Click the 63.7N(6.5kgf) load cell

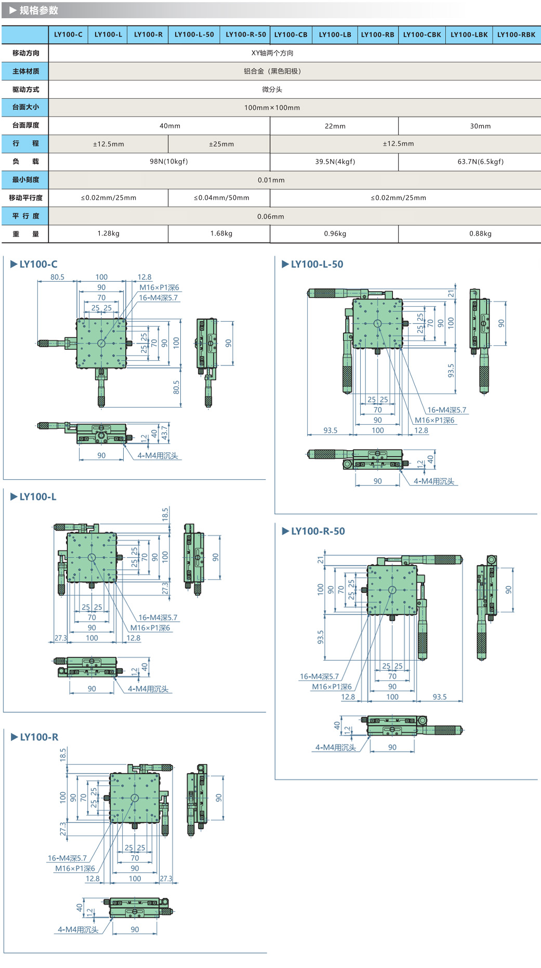pos(480,162)
